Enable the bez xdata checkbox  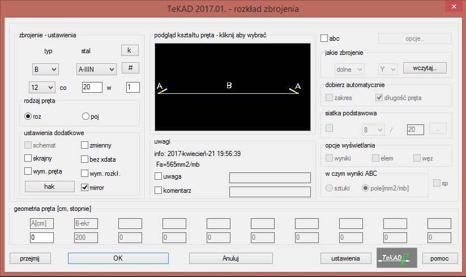(x=85, y=159)
